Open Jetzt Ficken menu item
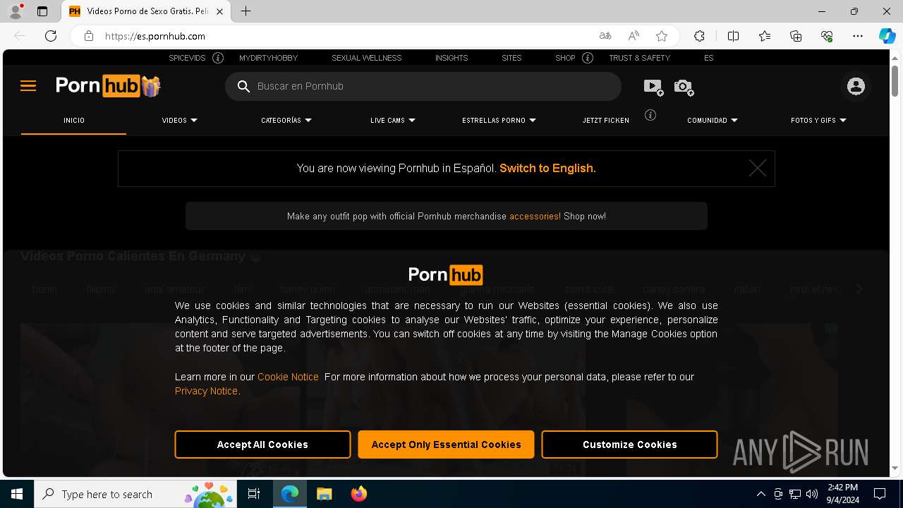This screenshot has height=508, width=903. (x=606, y=120)
